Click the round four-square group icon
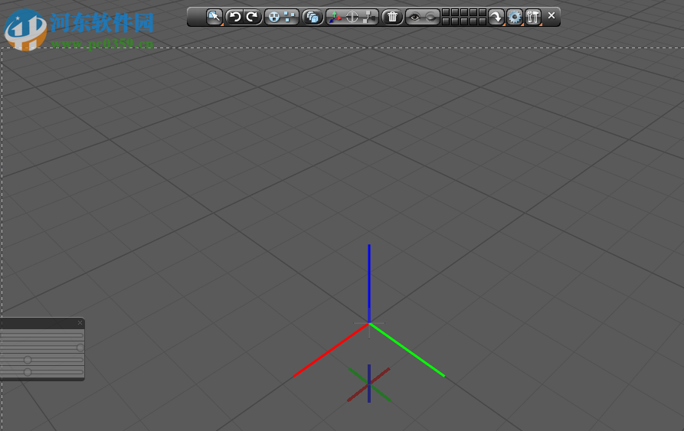The width and height of the screenshot is (684, 431). (273, 17)
